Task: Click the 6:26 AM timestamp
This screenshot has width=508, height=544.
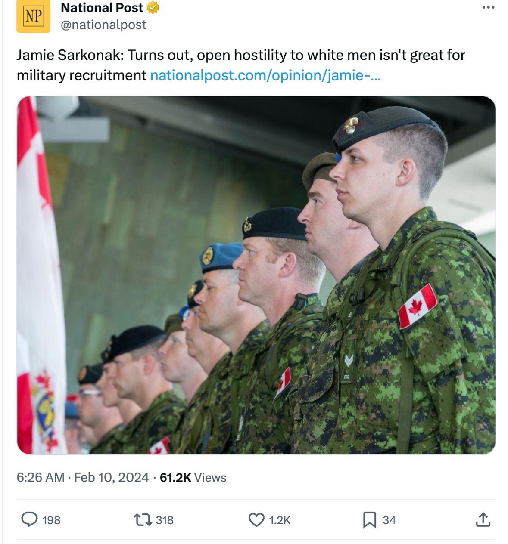Action: [x=40, y=477]
